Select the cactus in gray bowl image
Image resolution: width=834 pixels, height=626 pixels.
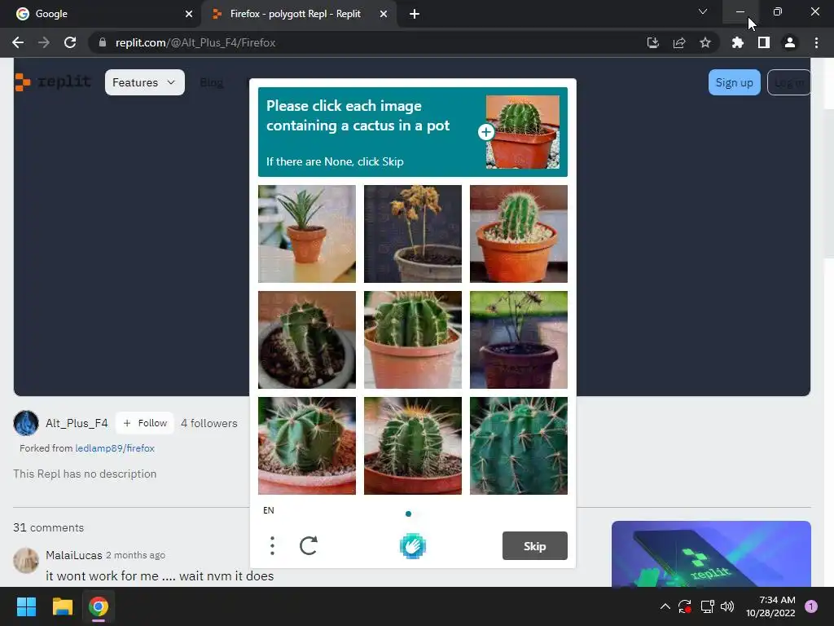point(307,340)
